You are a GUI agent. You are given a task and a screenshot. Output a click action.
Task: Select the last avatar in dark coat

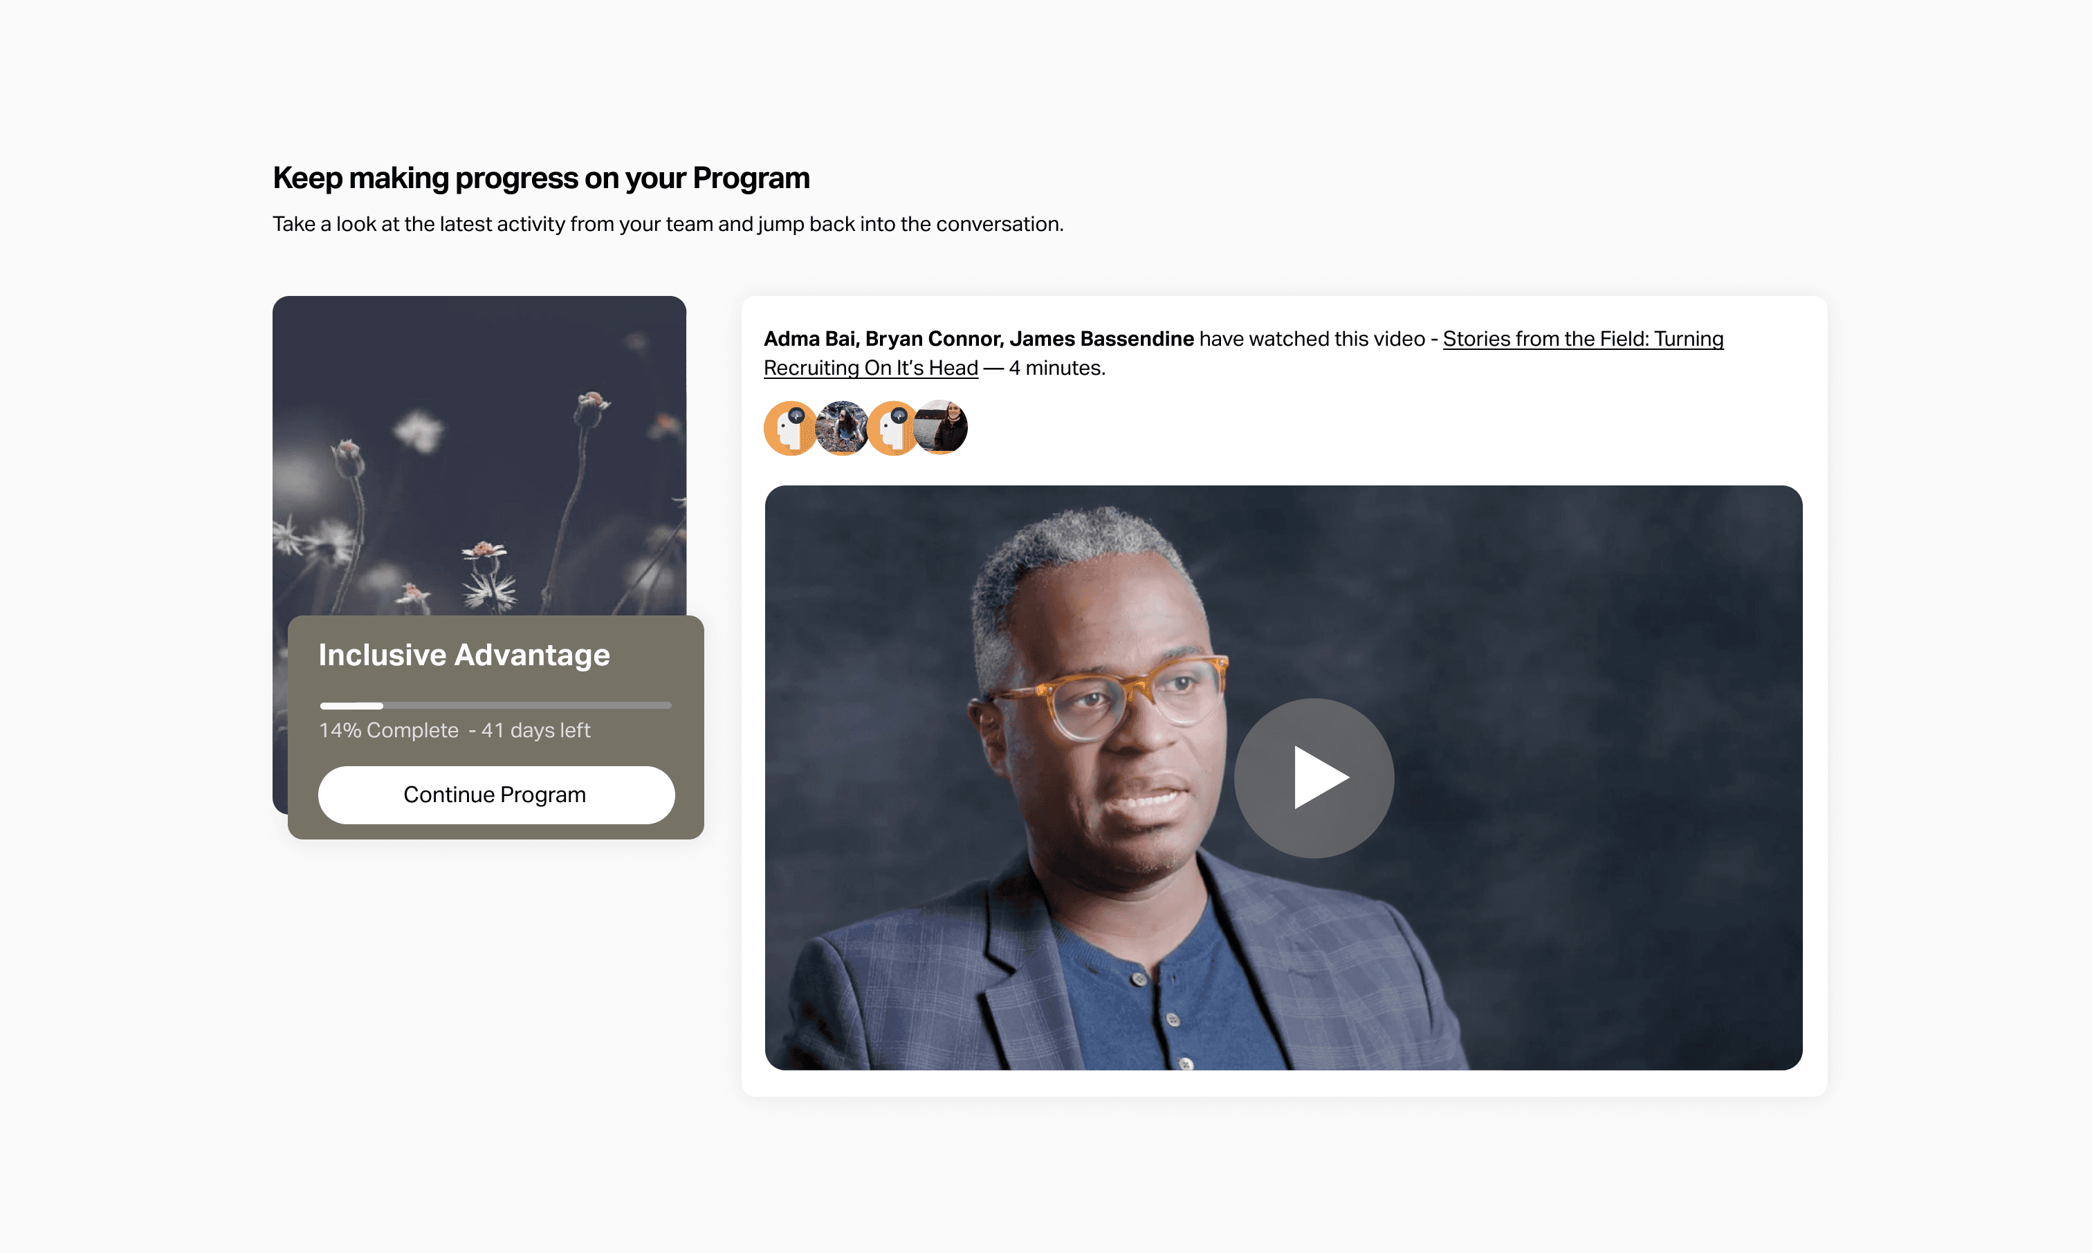(941, 428)
